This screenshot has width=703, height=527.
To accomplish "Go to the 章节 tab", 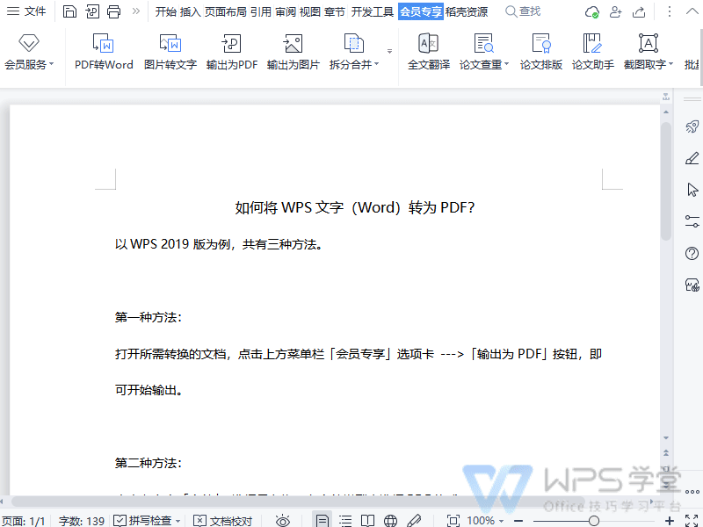I will (x=335, y=11).
